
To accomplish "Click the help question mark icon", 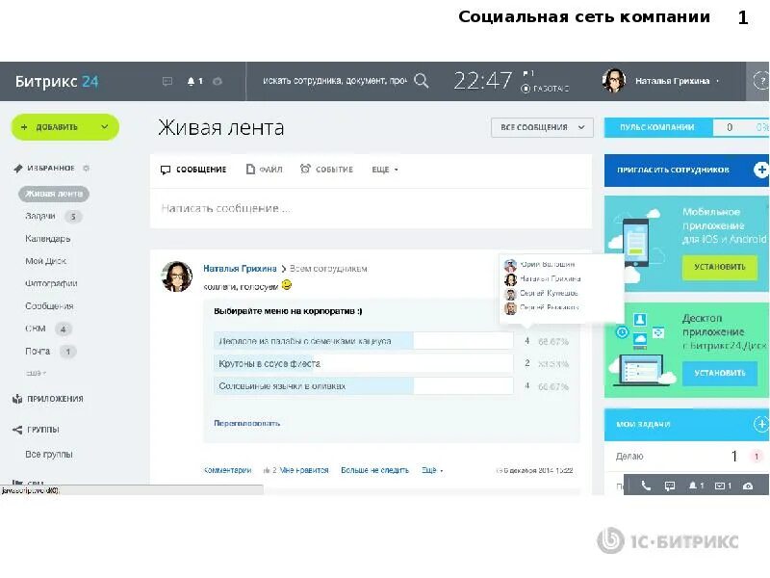I will coord(761,81).
